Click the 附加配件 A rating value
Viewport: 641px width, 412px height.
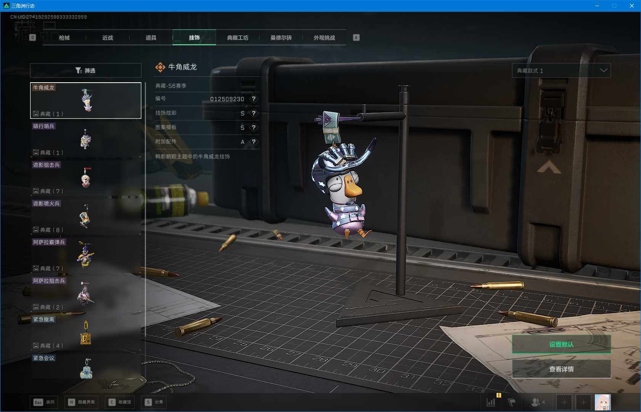242,142
